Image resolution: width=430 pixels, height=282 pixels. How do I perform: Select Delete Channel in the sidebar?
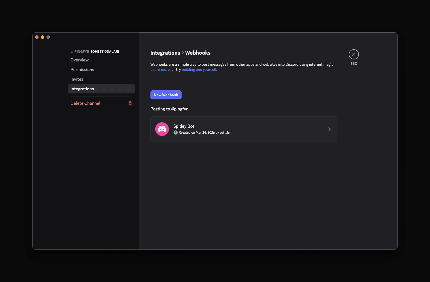point(85,103)
